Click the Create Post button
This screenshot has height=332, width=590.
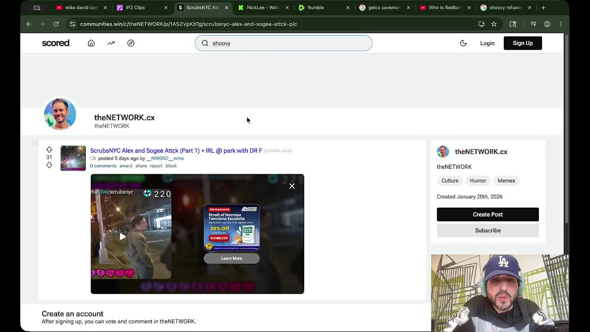(x=488, y=214)
